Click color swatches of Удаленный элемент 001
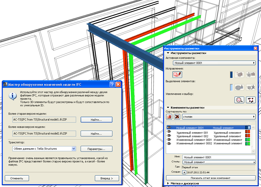261x187 pixels. coord(248,132)
